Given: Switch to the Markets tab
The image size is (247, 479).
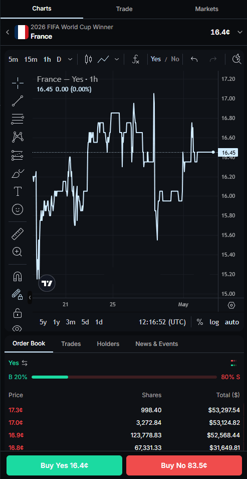Looking at the screenshot, I should 207,9.
